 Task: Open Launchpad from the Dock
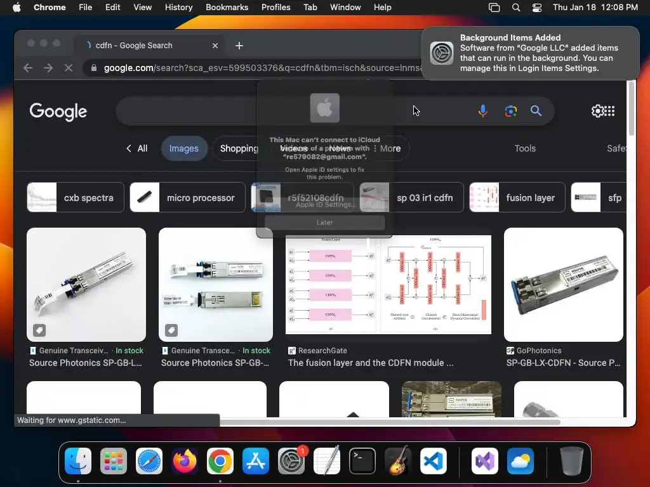(114, 461)
